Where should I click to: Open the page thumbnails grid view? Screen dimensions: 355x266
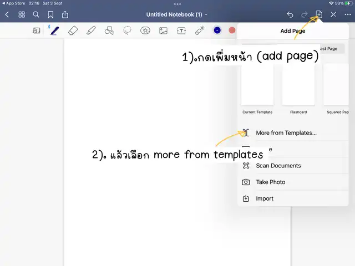[22, 14]
